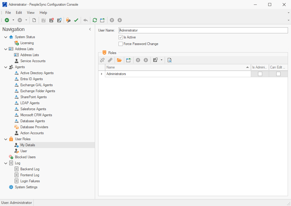Click the document search icon in Roles toolbar
The height and width of the screenshot is (206, 291).
pyautogui.click(x=169, y=60)
